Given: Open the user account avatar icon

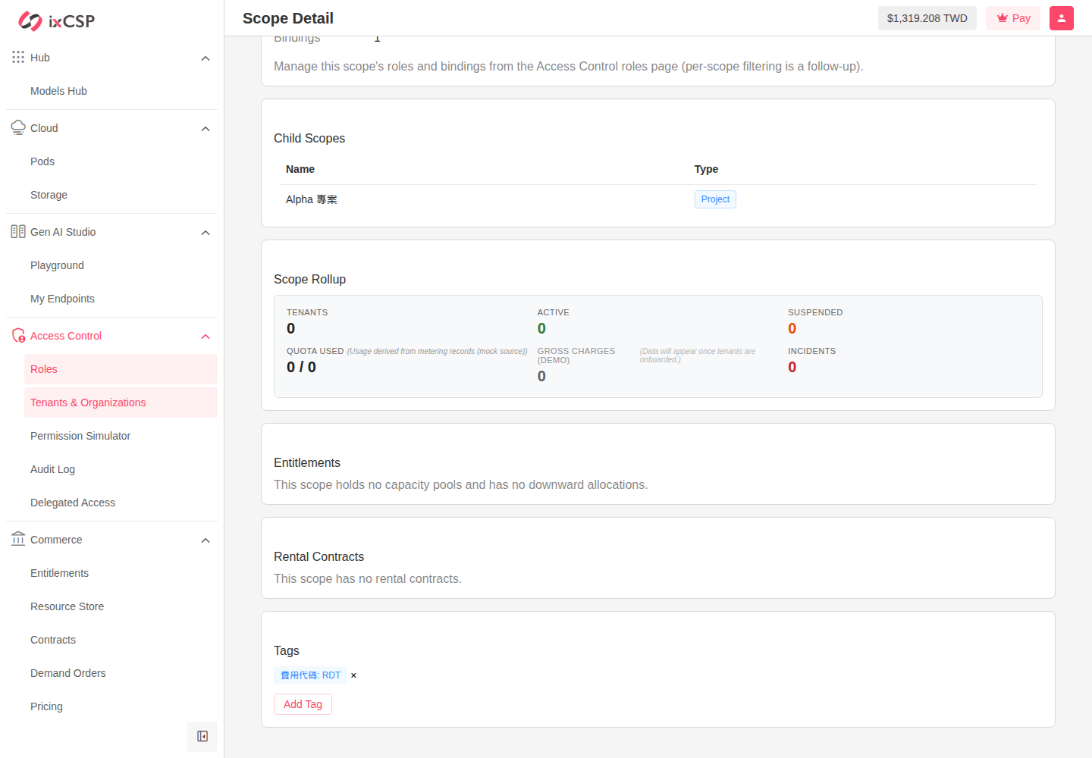Looking at the screenshot, I should point(1062,18).
